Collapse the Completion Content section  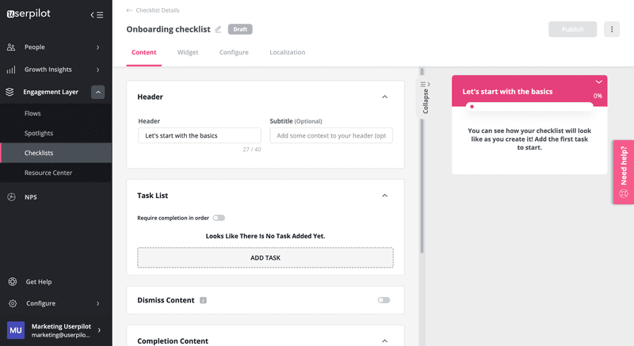[x=384, y=340]
